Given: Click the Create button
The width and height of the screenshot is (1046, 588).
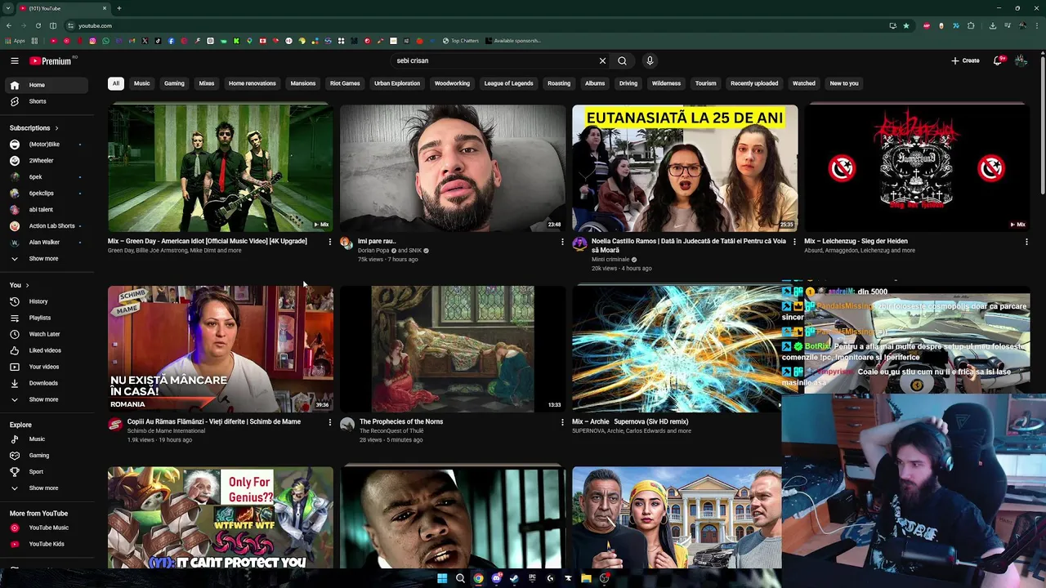Looking at the screenshot, I should 965,60.
